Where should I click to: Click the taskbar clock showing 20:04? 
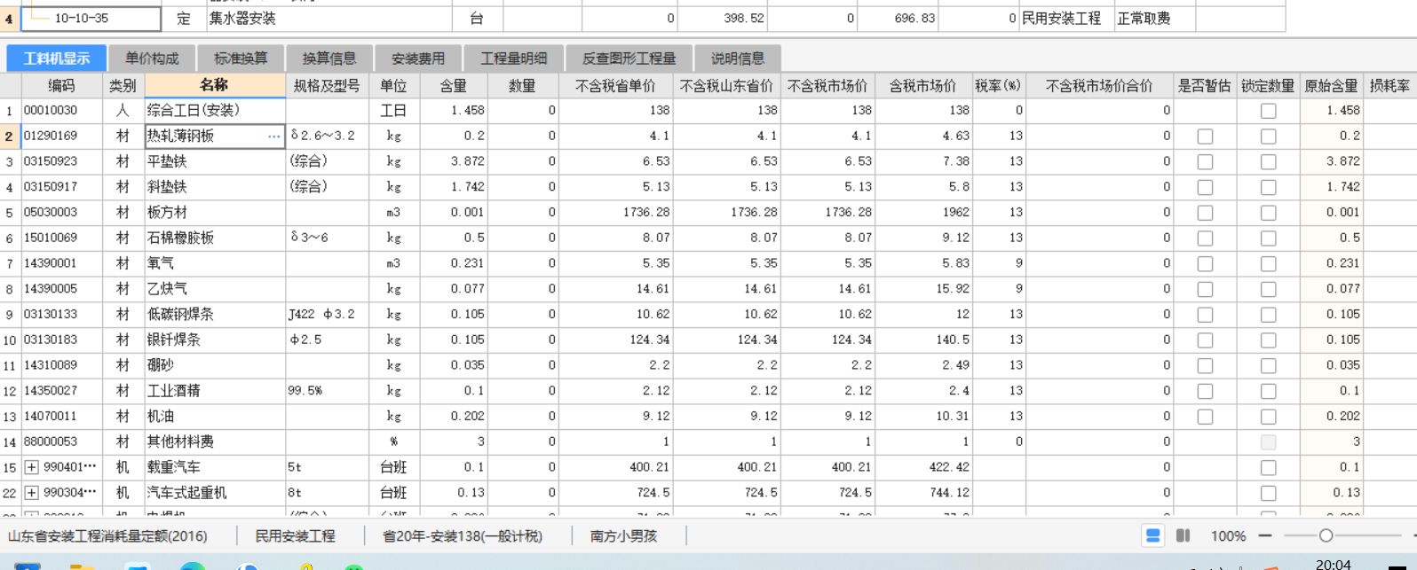coord(1333,564)
